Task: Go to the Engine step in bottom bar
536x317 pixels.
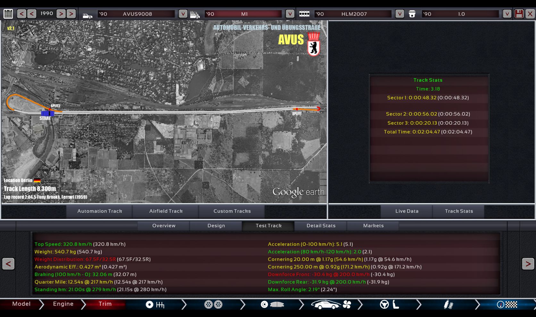Action: (63, 304)
